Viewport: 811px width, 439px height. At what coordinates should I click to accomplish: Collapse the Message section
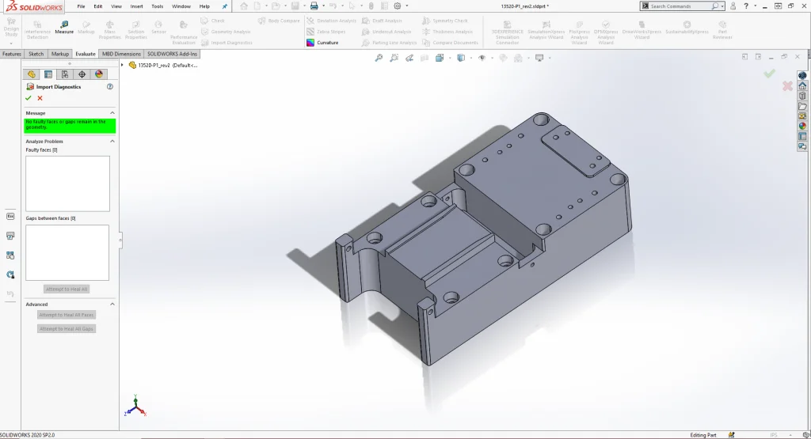click(x=112, y=113)
